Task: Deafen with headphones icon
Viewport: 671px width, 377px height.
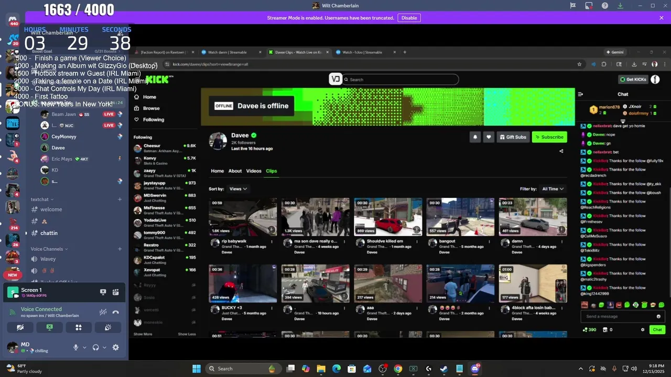Action: tap(96, 347)
